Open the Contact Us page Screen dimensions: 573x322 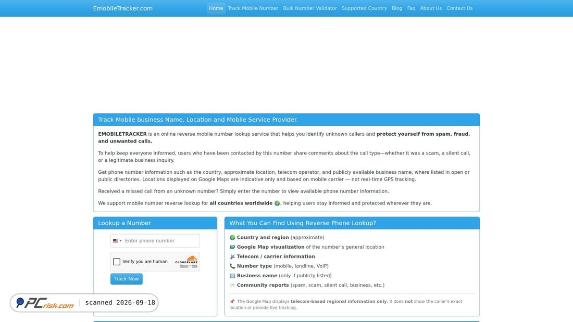coord(459,8)
